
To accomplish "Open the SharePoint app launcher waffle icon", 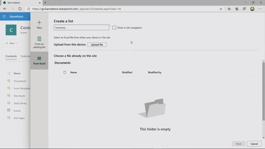I will pos(4,17).
